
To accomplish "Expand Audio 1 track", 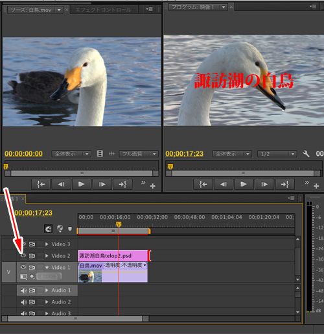I will pos(47,290).
